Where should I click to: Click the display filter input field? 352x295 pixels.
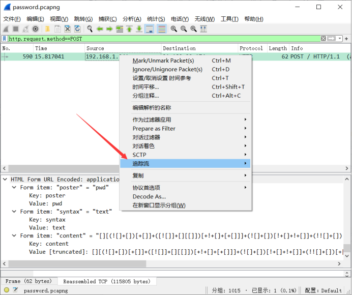pyautogui.click(x=164, y=39)
